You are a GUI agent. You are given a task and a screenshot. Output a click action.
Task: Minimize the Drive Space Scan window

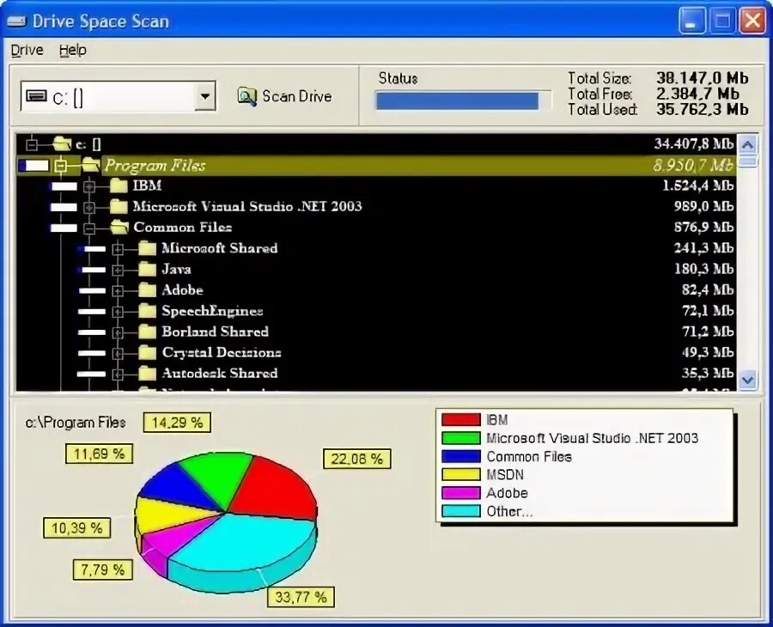coord(691,21)
